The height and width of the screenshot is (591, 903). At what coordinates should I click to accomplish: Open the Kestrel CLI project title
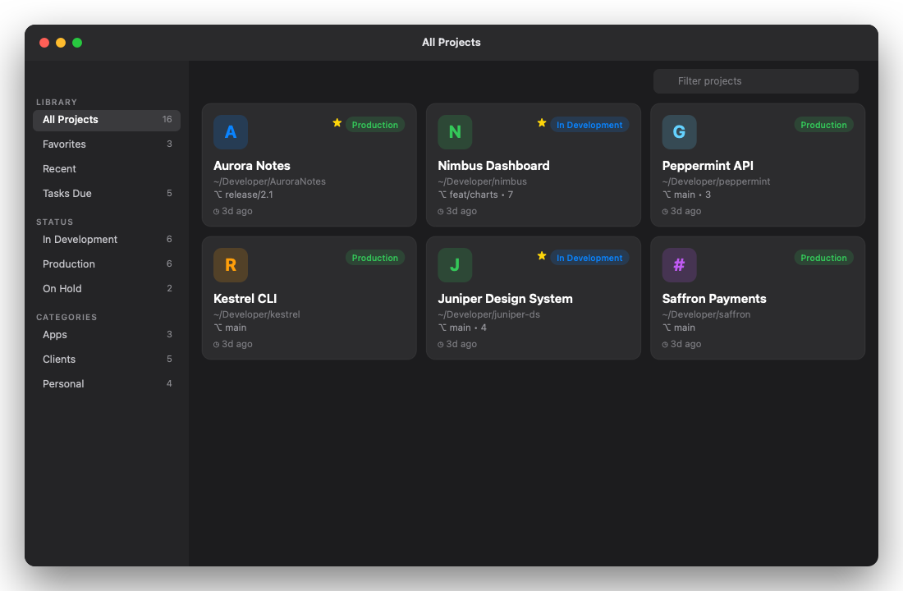tap(245, 299)
